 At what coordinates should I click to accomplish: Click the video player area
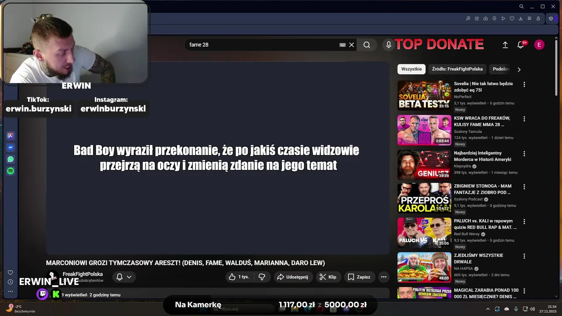click(218, 158)
